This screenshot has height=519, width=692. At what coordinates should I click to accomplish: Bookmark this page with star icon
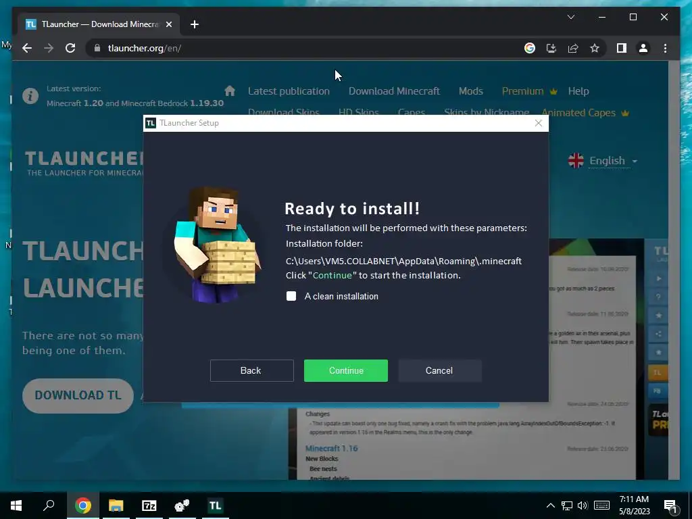click(595, 48)
